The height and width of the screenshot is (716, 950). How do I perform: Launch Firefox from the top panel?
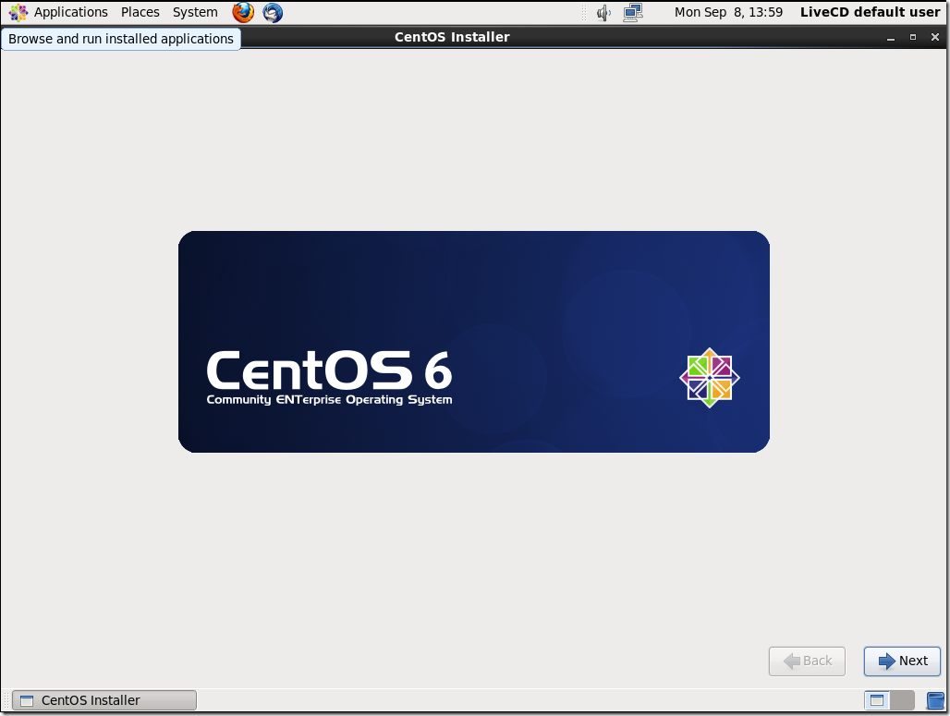[x=243, y=12]
